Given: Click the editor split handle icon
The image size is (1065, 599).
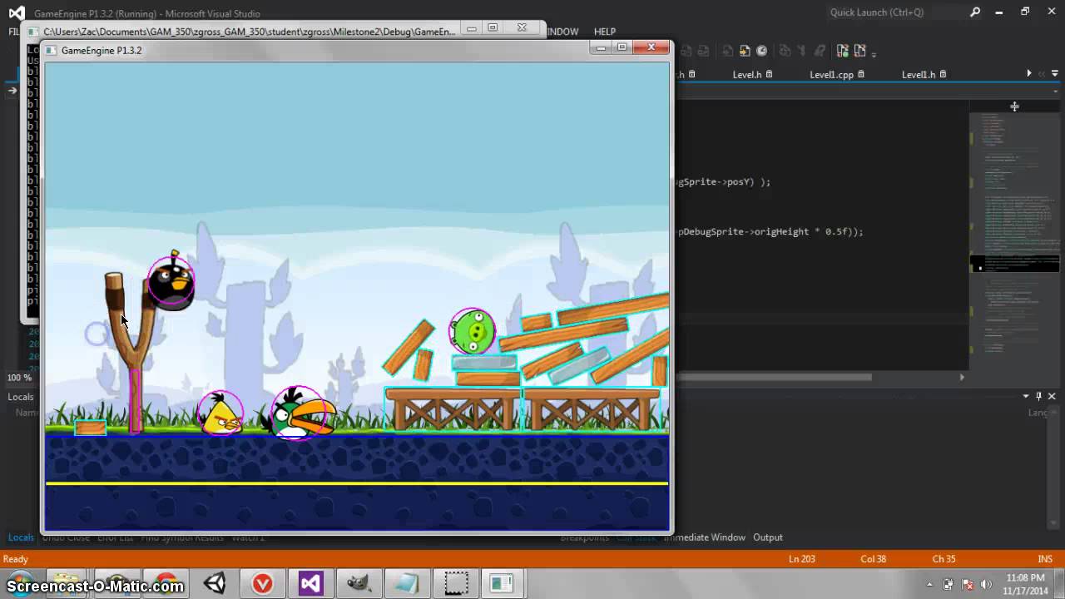Looking at the screenshot, I should click(1014, 106).
